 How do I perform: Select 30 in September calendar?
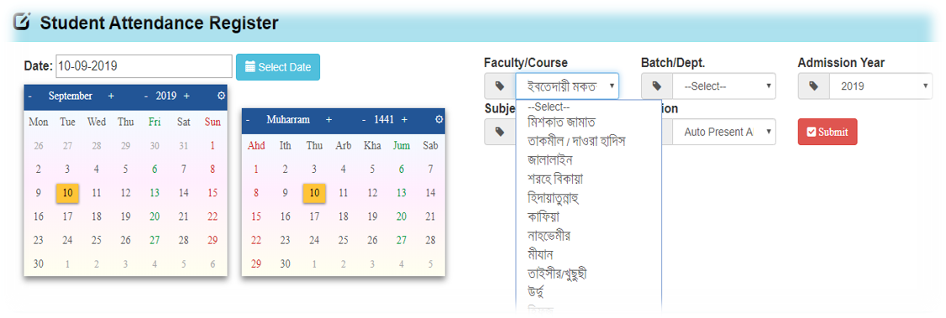coord(39,263)
